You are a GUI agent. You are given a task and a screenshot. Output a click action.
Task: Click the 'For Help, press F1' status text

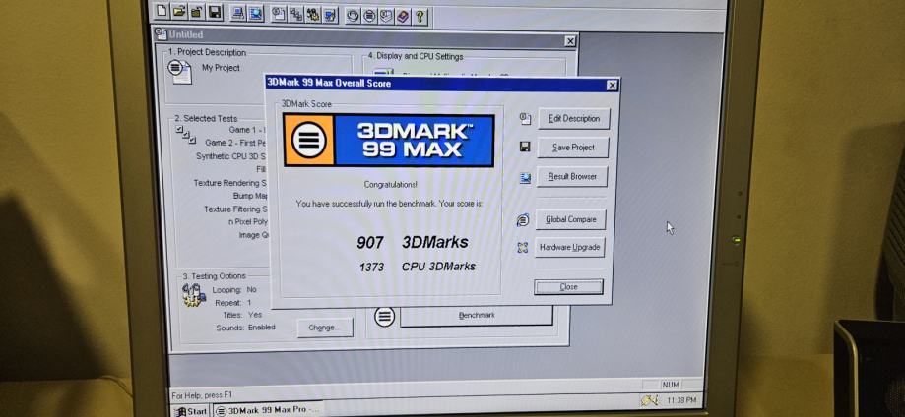[201, 395]
